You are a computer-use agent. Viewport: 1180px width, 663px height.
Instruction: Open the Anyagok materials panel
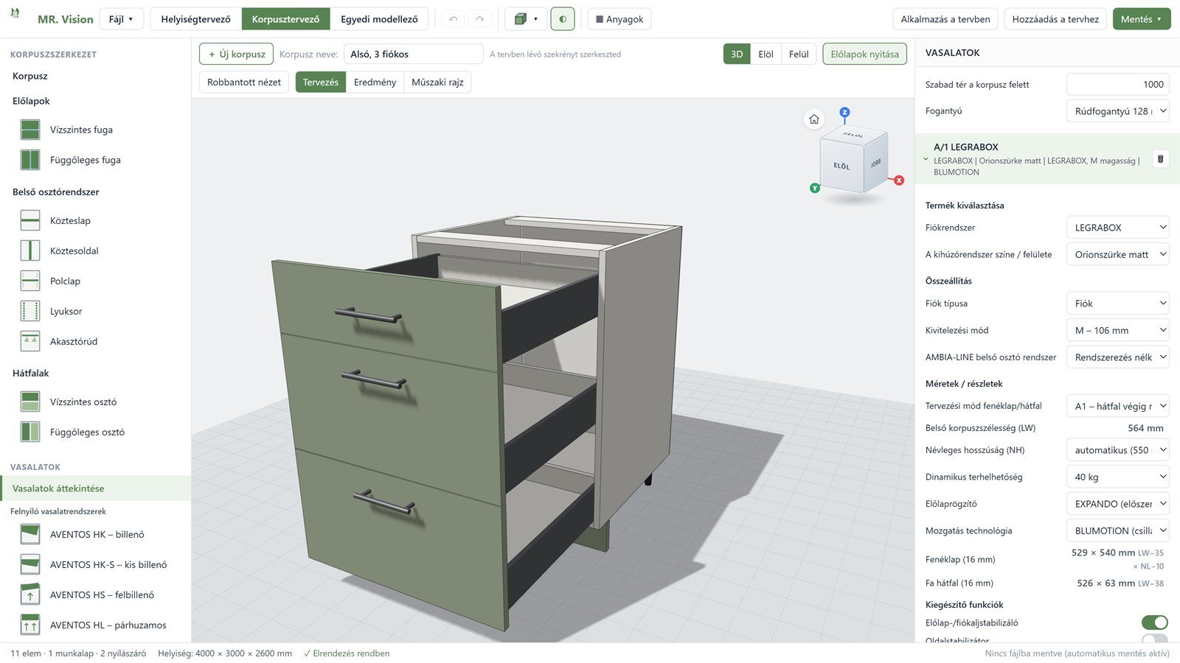pos(619,19)
